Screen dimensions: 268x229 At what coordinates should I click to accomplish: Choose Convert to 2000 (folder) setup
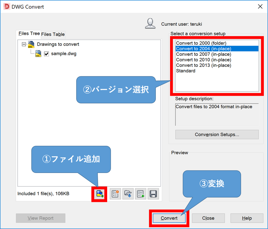tap(217, 43)
